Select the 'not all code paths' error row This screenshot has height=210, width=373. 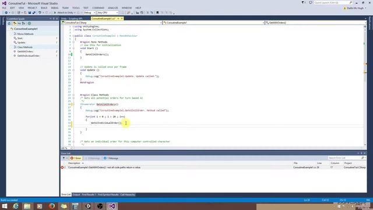213,167
